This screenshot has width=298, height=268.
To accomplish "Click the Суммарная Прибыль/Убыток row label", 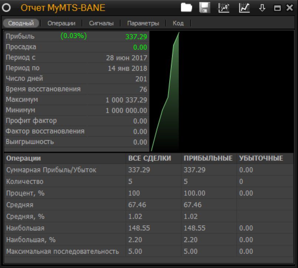I will [51, 170].
